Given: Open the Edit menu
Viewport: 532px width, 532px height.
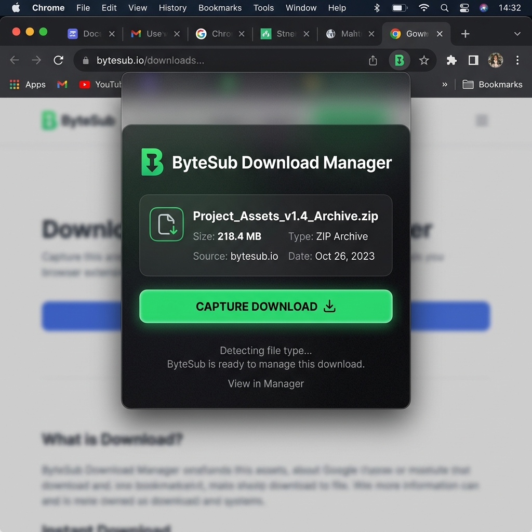Looking at the screenshot, I should pos(109,8).
